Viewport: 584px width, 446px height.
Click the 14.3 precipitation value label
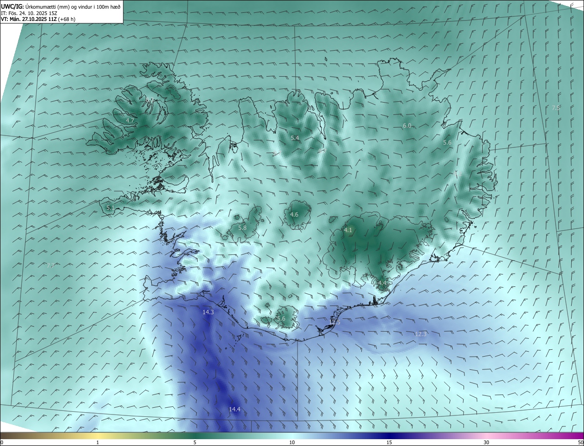[x=208, y=312]
